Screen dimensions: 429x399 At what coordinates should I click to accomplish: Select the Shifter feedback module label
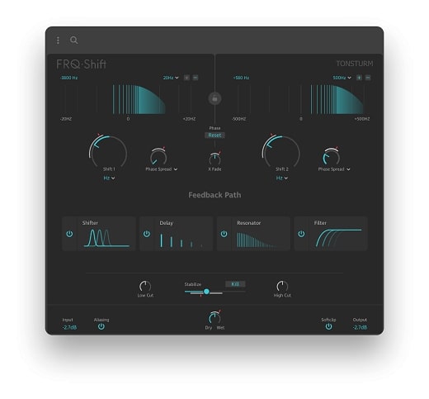(x=90, y=223)
